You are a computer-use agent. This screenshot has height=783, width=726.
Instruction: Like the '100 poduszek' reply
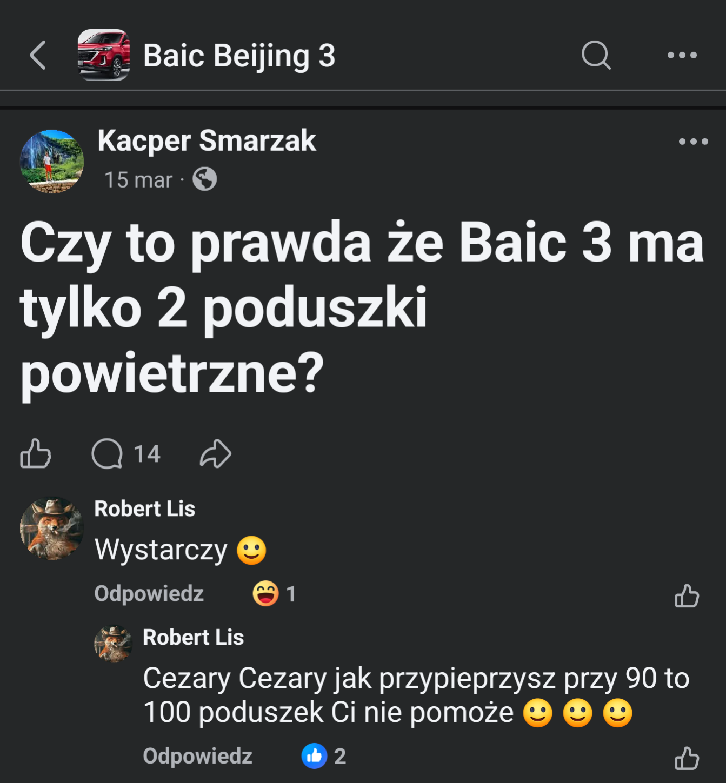687,758
